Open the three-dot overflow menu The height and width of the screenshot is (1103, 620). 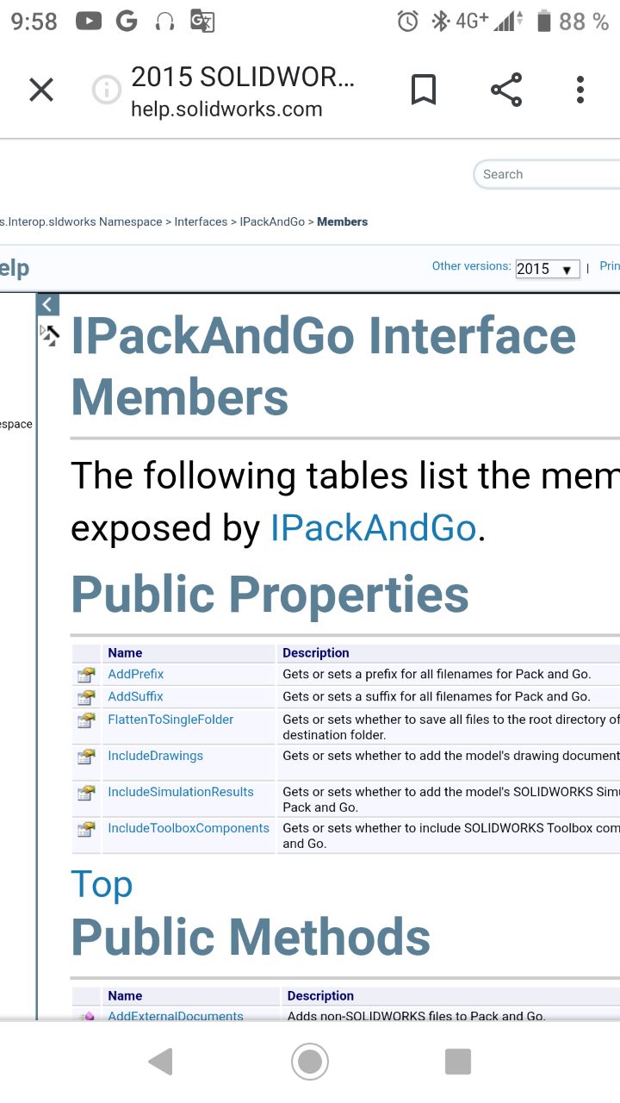tap(580, 90)
